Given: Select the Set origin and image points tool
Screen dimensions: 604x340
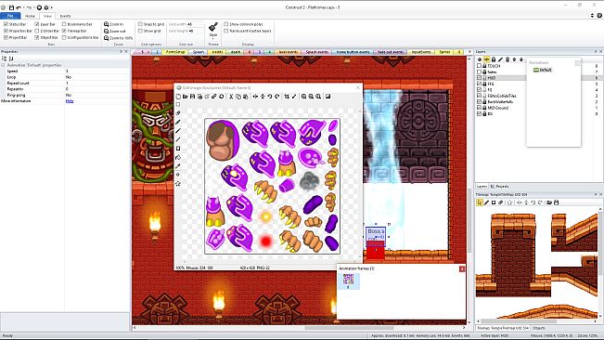Looking at the screenshot, I should tap(178, 175).
